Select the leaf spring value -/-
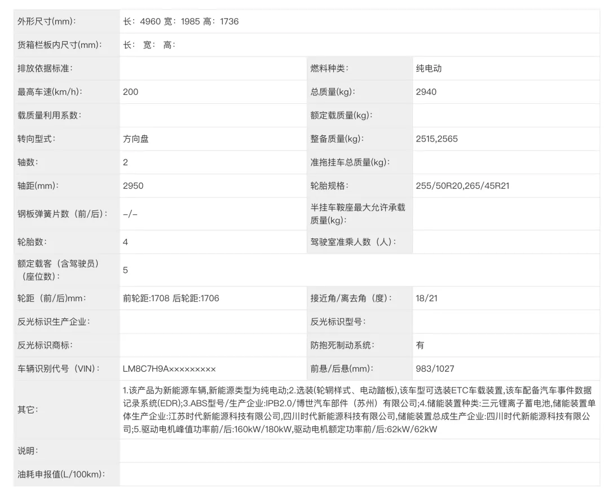This screenshot has height=490, width=609. pos(130,214)
